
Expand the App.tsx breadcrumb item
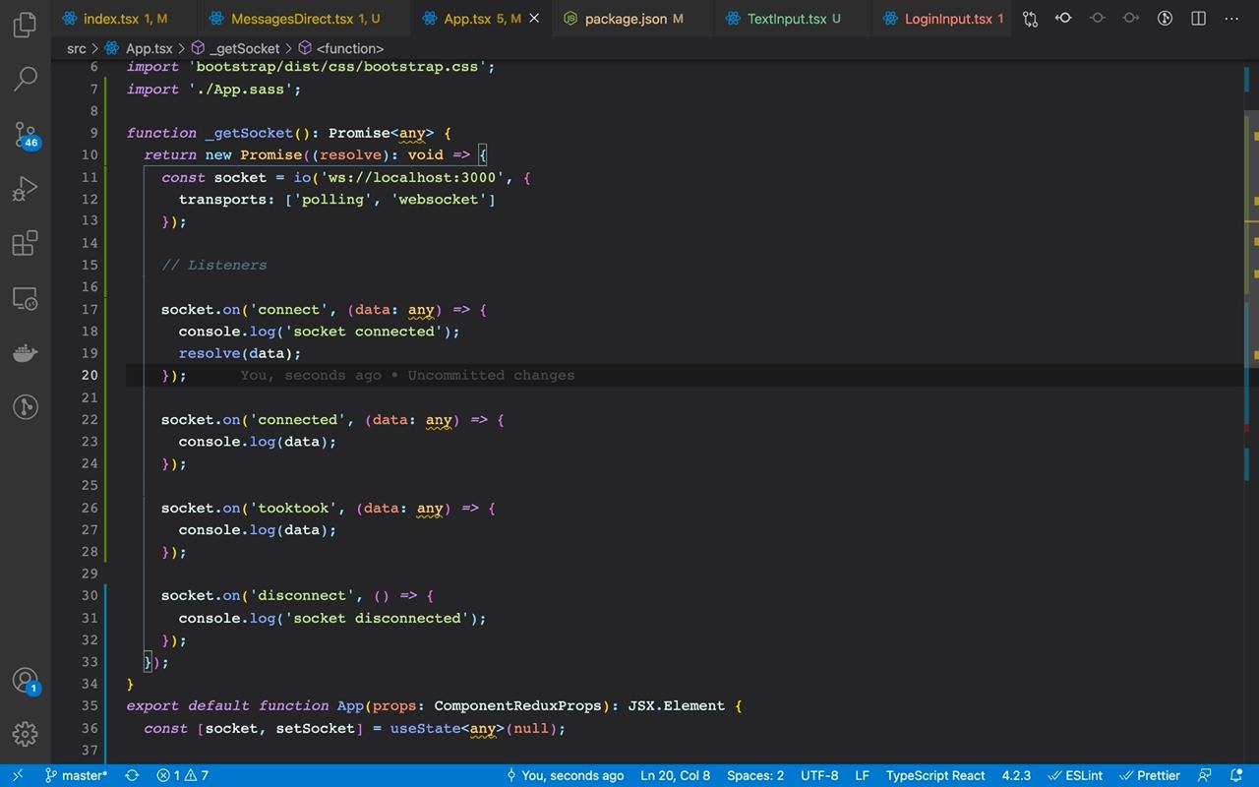tap(149, 48)
